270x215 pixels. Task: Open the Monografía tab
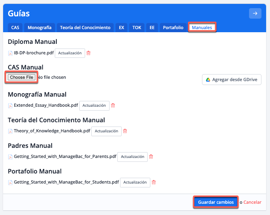[x=40, y=28]
